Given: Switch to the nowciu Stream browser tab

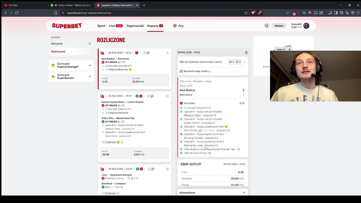Looking at the screenshot, I should click(71, 5).
